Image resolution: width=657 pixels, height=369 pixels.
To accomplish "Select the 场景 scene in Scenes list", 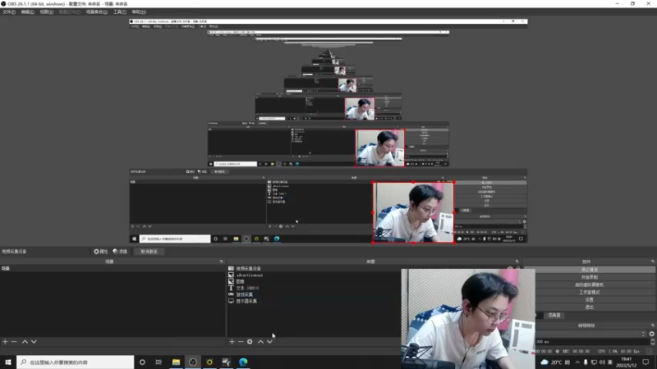I will tap(113, 269).
